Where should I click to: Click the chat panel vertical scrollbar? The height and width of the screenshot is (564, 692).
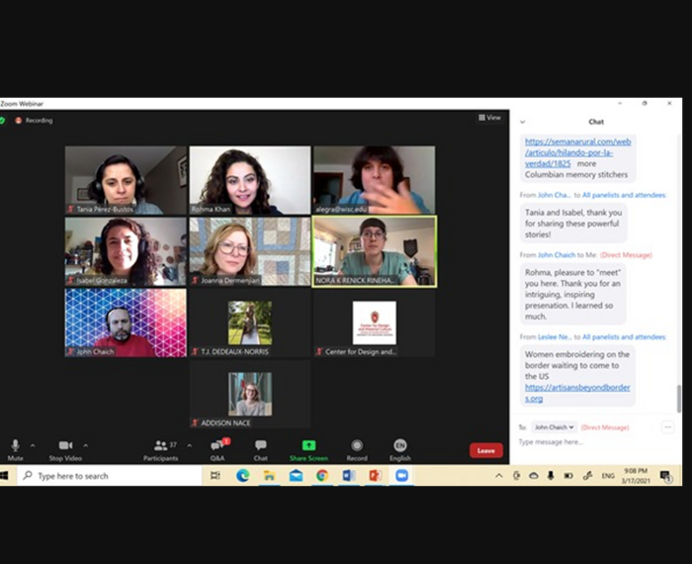coord(678,398)
